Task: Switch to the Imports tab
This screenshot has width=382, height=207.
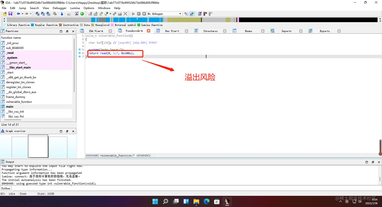Action: [287, 31]
